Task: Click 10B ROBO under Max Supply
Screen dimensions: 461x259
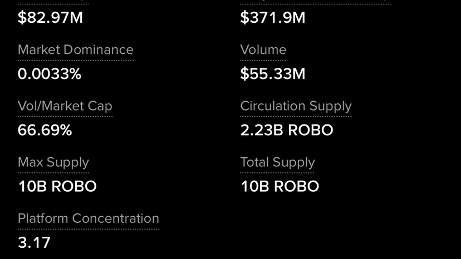Action: pyautogui.click(x=57, y=186)
